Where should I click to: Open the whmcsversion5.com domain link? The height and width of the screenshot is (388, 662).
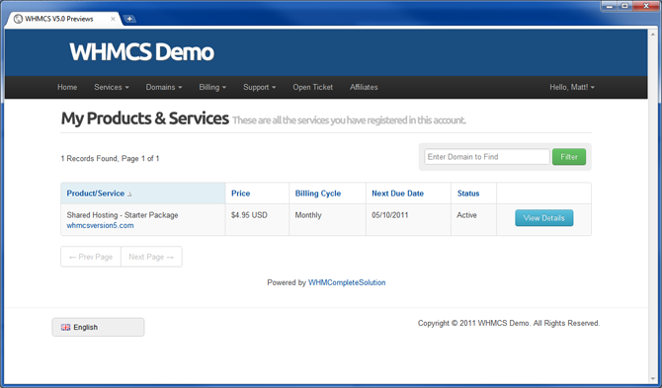[x=100, y=226]
